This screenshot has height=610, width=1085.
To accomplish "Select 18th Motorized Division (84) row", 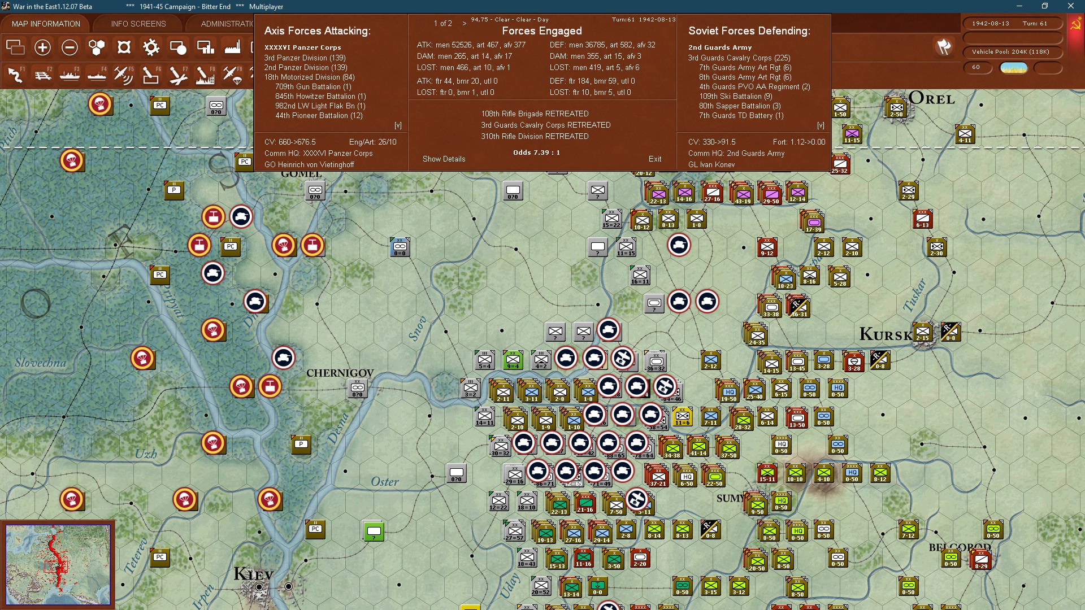I will 309,77.
